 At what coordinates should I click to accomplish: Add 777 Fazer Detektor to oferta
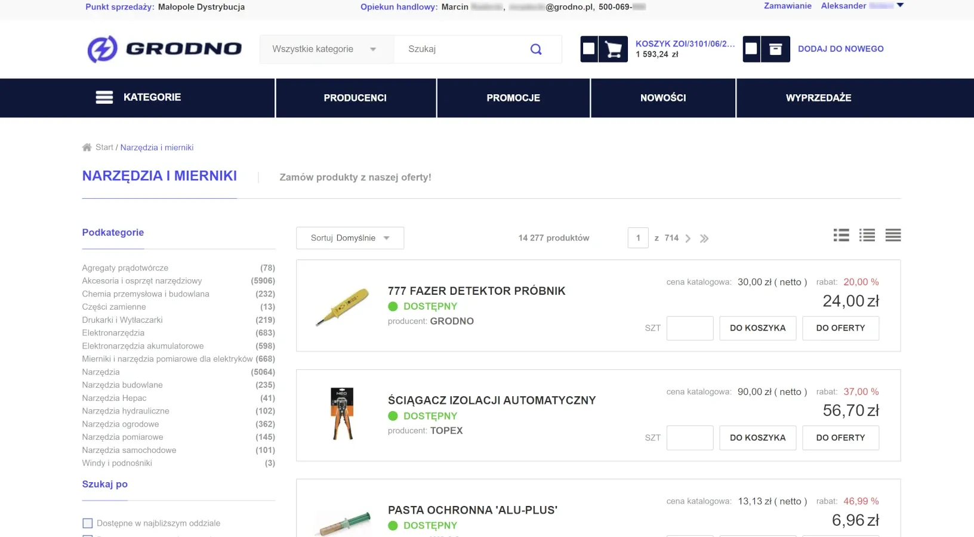(841, 328)
